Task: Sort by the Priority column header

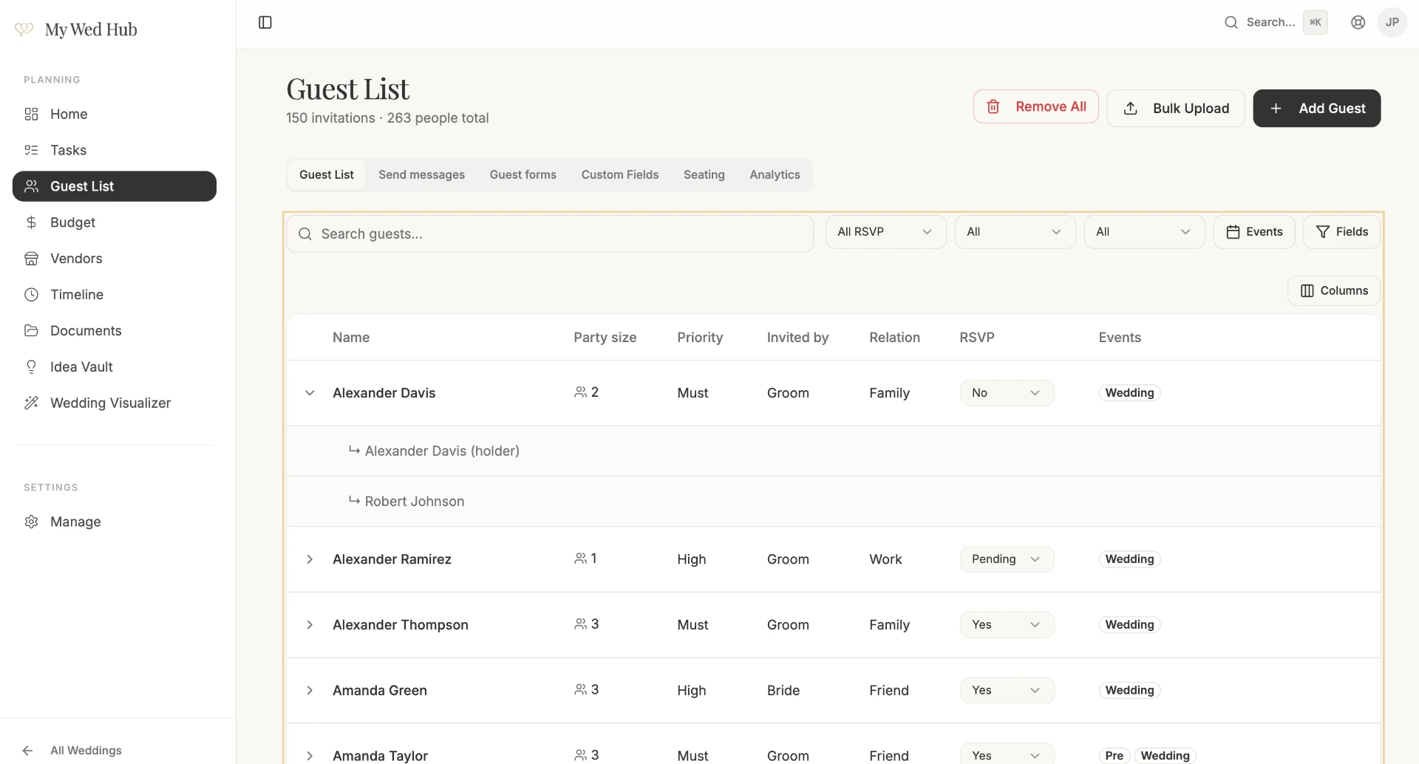Action: 700,338
